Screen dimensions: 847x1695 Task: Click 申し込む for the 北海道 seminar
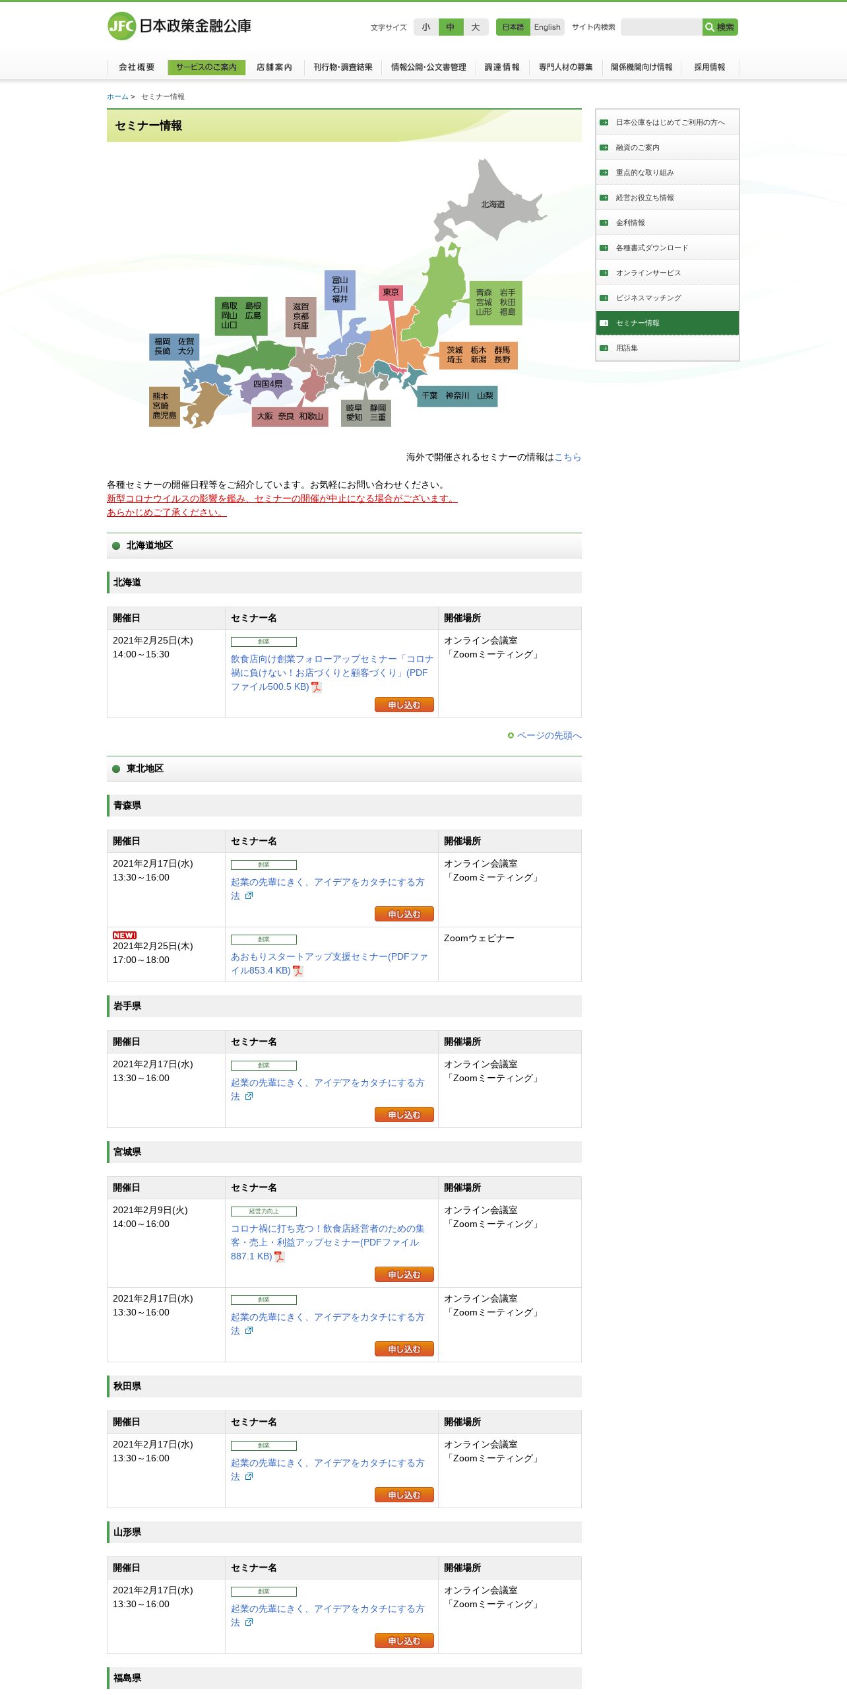point(404,705)
